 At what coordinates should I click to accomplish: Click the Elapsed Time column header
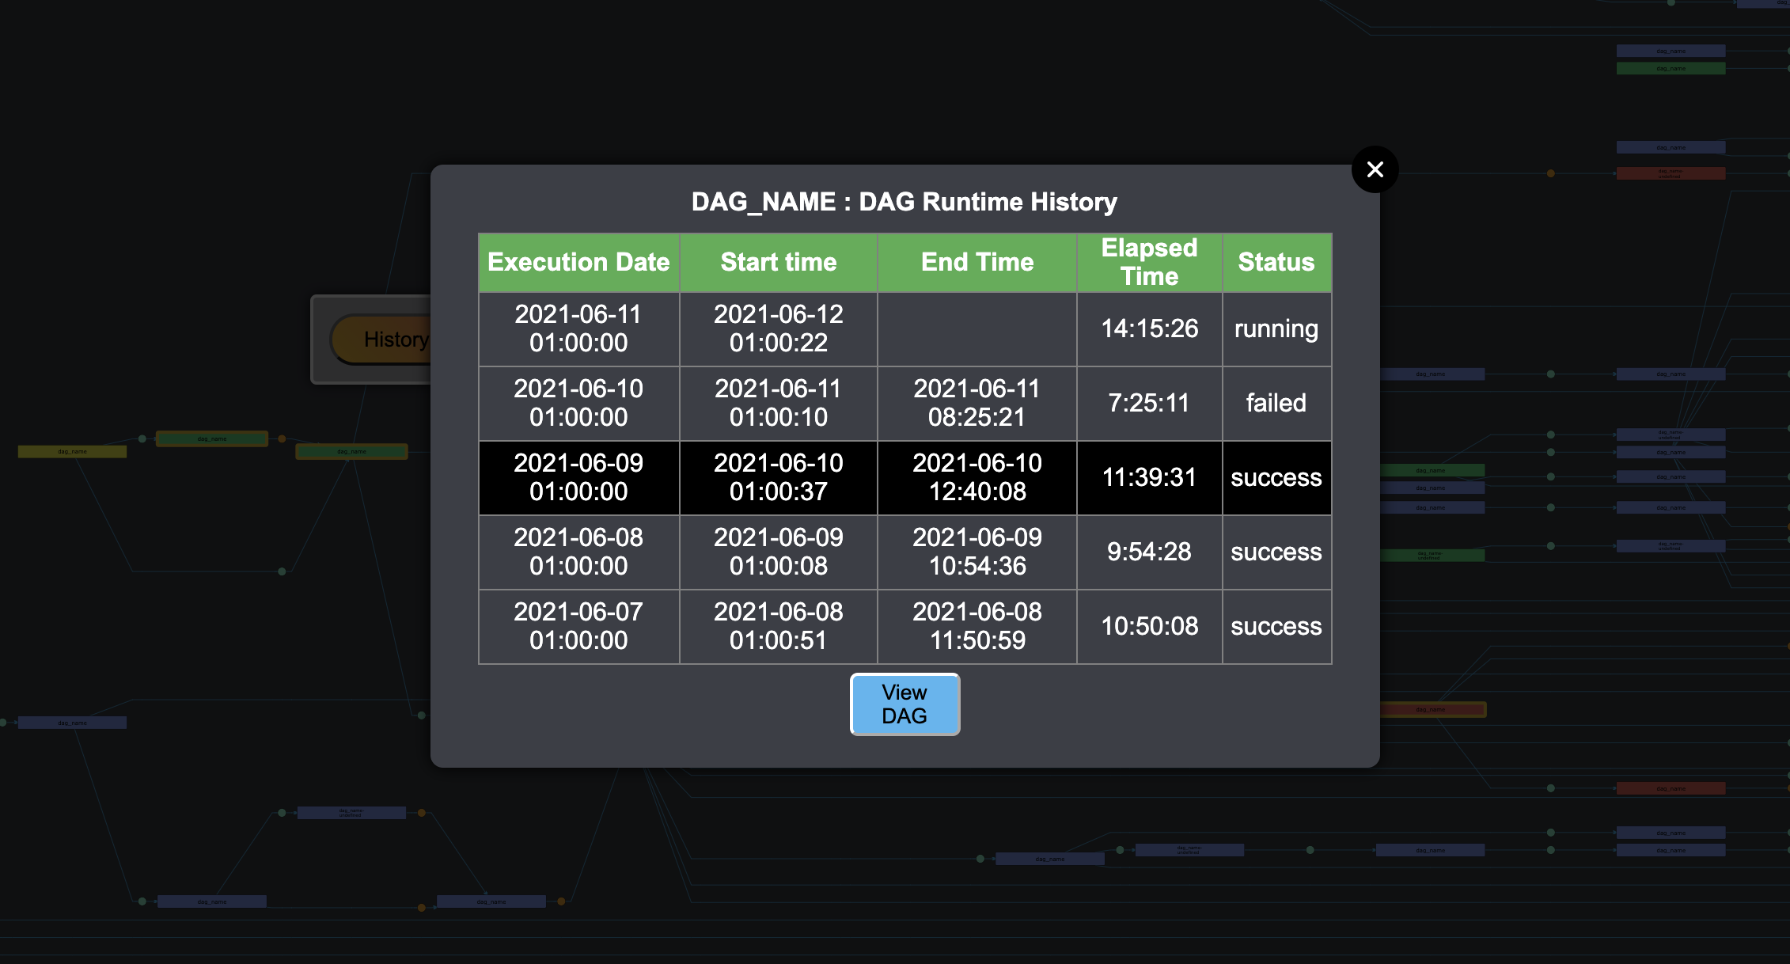pyautogui.click(x=1149, y=262)
